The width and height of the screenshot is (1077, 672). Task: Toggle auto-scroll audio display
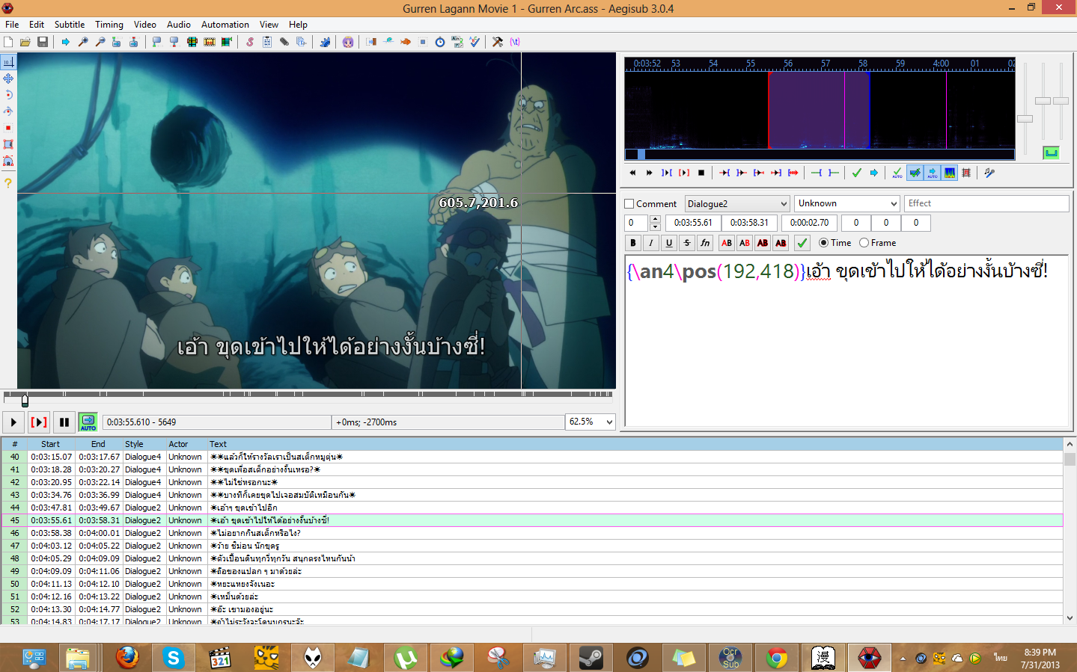click(933, 173)
